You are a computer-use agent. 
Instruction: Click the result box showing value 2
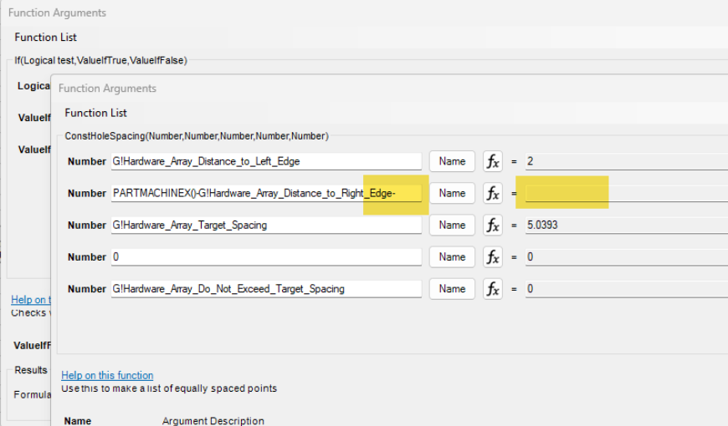tap(623, 161)
